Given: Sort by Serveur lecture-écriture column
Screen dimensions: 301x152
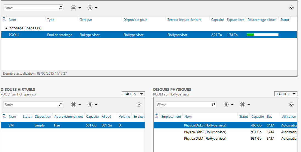Looking at the screenshot, I should [x=184, y=20].
